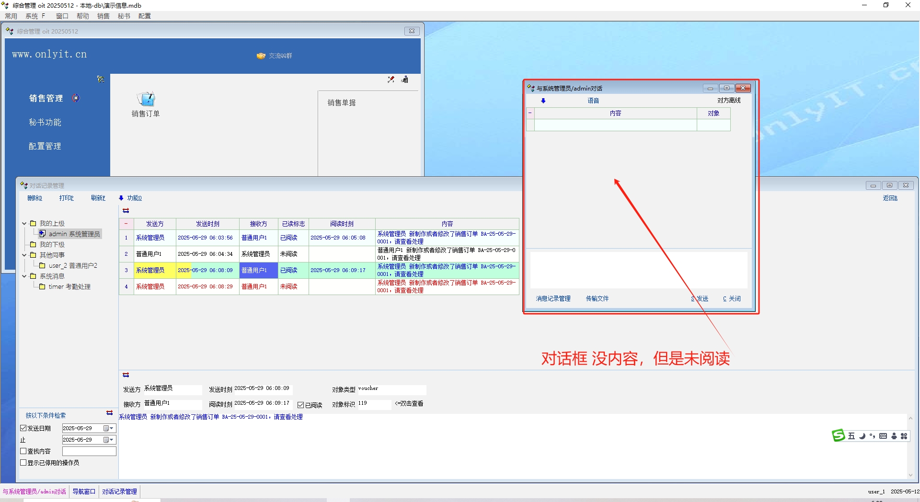920x502 pixels.
Task: Switch to the 导航窗口 bottom tab
Action: (84, 491)
